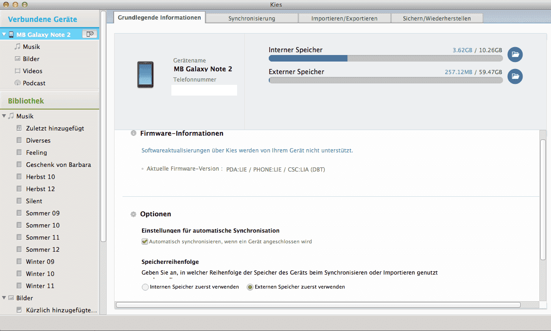
Task: Click the eject/disconnect icon beside MB Galaxy Note 2
Action: click(x=89, y=34)
